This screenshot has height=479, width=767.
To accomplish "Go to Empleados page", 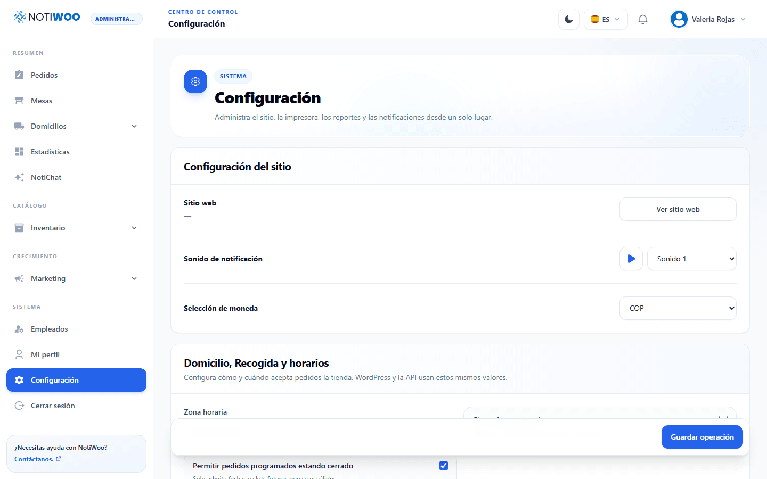I will 76,329.
